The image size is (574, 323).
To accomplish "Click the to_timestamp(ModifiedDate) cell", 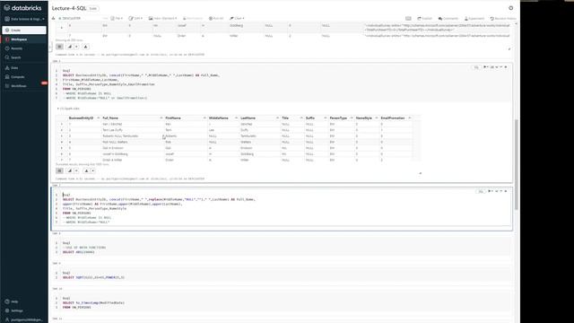I will pos(282,303).
